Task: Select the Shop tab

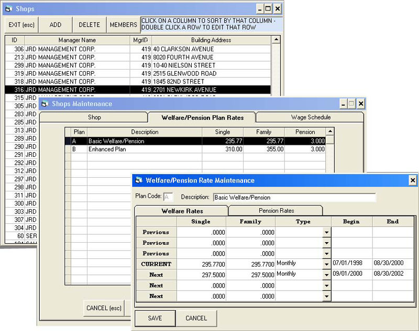Action: tap(94, 118)
